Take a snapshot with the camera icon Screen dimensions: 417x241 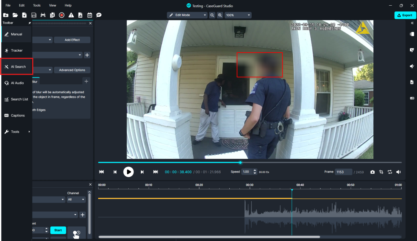click(372, 172)
